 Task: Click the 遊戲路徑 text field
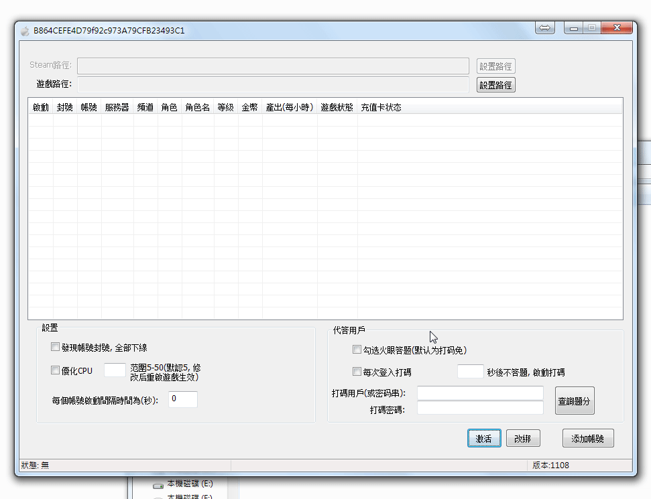[273, 84]
